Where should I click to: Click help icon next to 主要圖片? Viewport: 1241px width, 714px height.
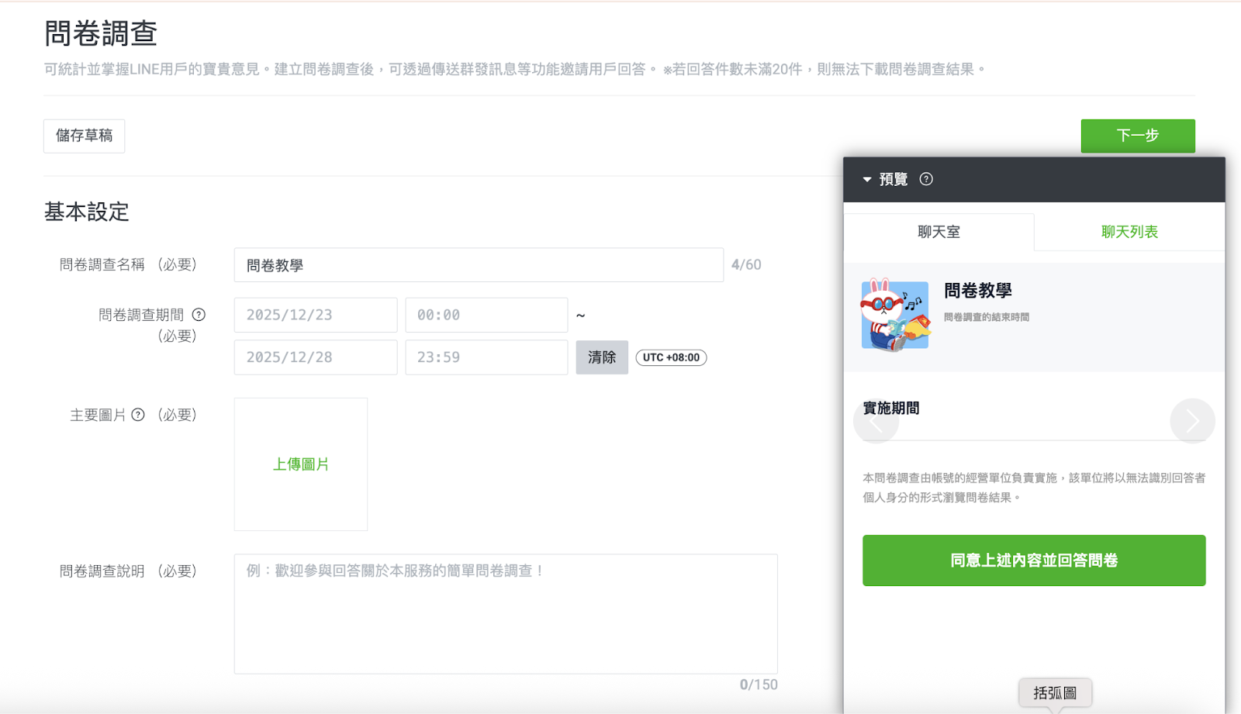[138, 415]
